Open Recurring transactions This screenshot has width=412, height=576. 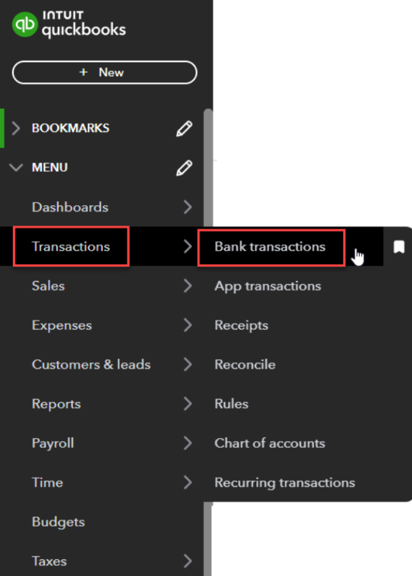(x=285, y=482)
